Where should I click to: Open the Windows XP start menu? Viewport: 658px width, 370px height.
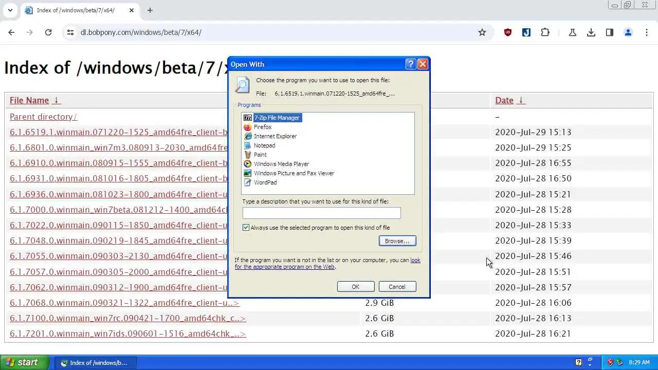[24, 362]
